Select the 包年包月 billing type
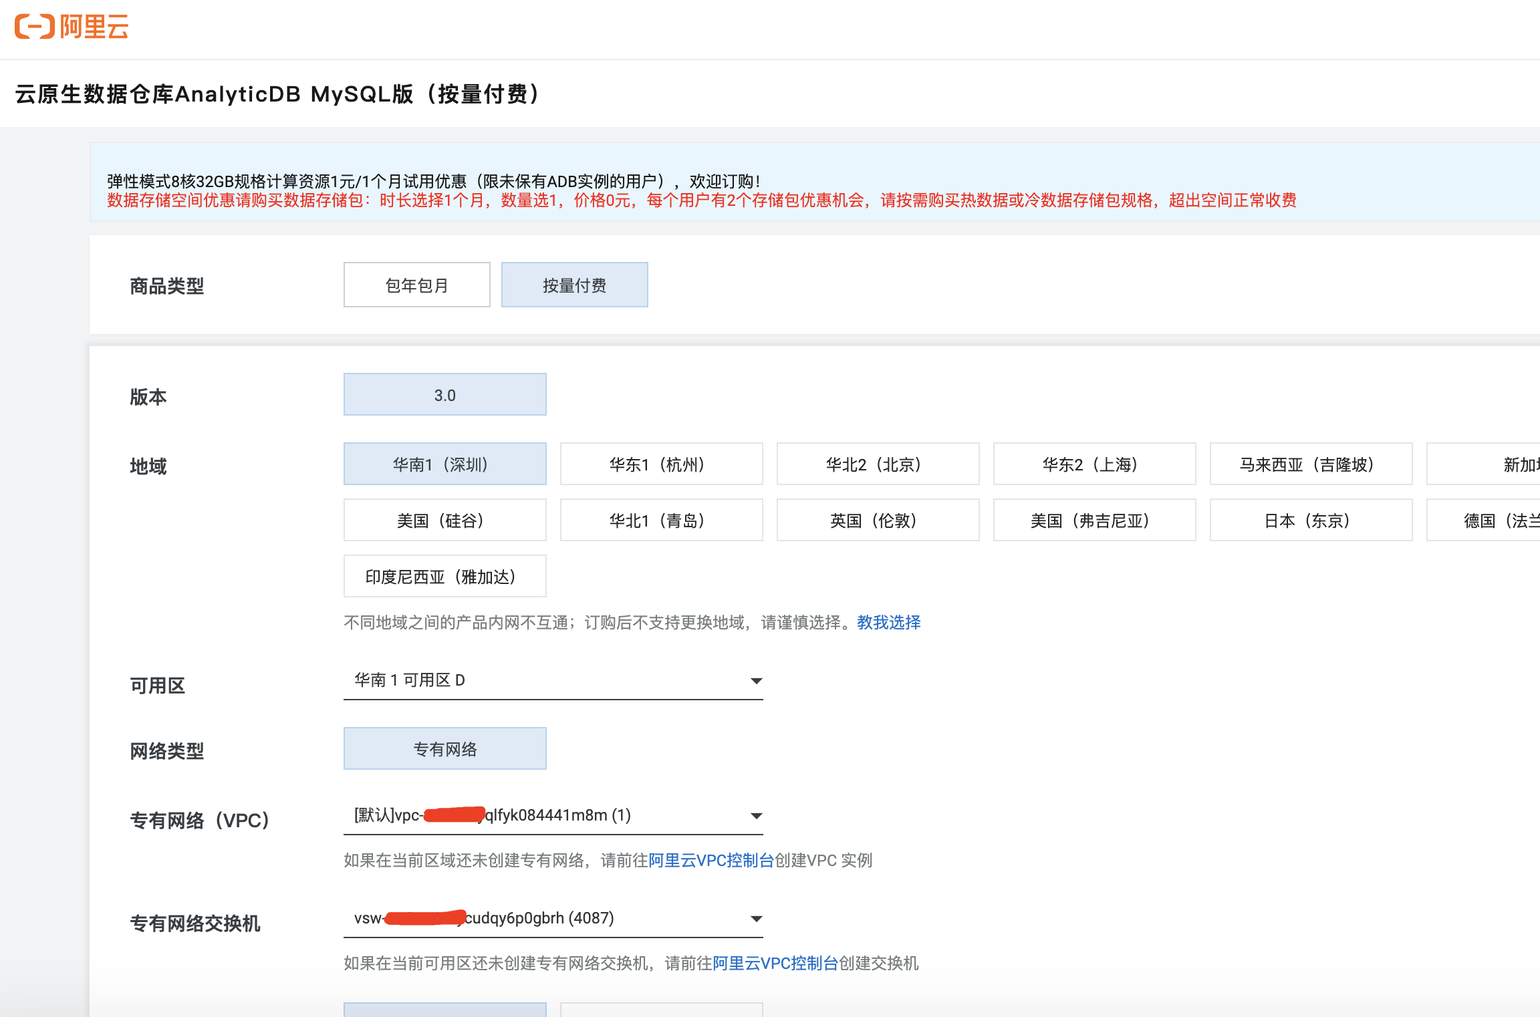The width and height of the screenshot is (1540, 1017). click(x=416, y=285)
